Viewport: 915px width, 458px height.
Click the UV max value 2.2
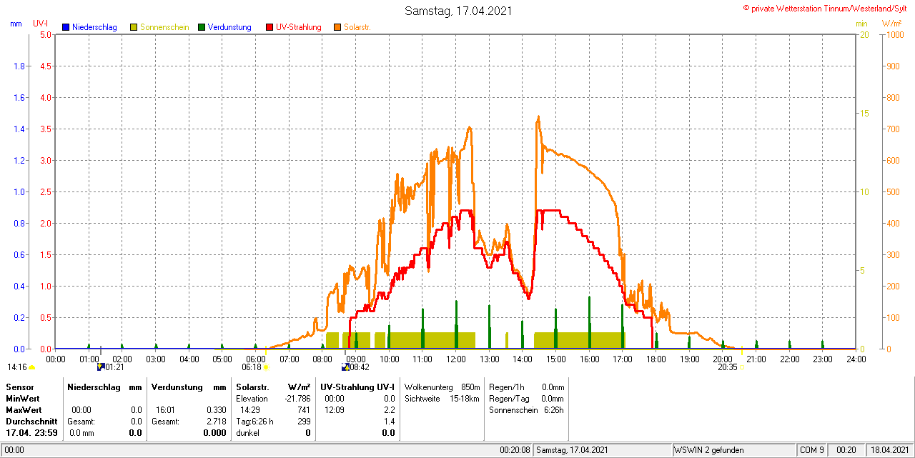390,410
